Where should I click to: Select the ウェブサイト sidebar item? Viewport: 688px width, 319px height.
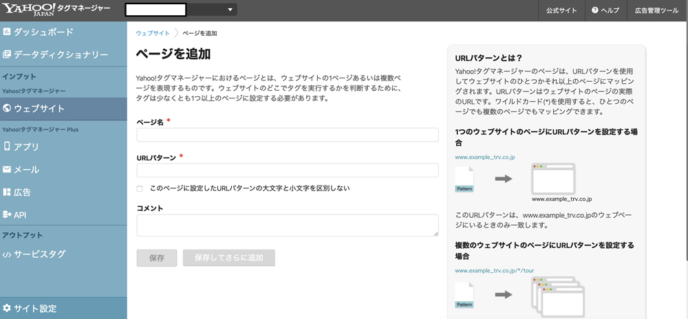coord(63,108)
